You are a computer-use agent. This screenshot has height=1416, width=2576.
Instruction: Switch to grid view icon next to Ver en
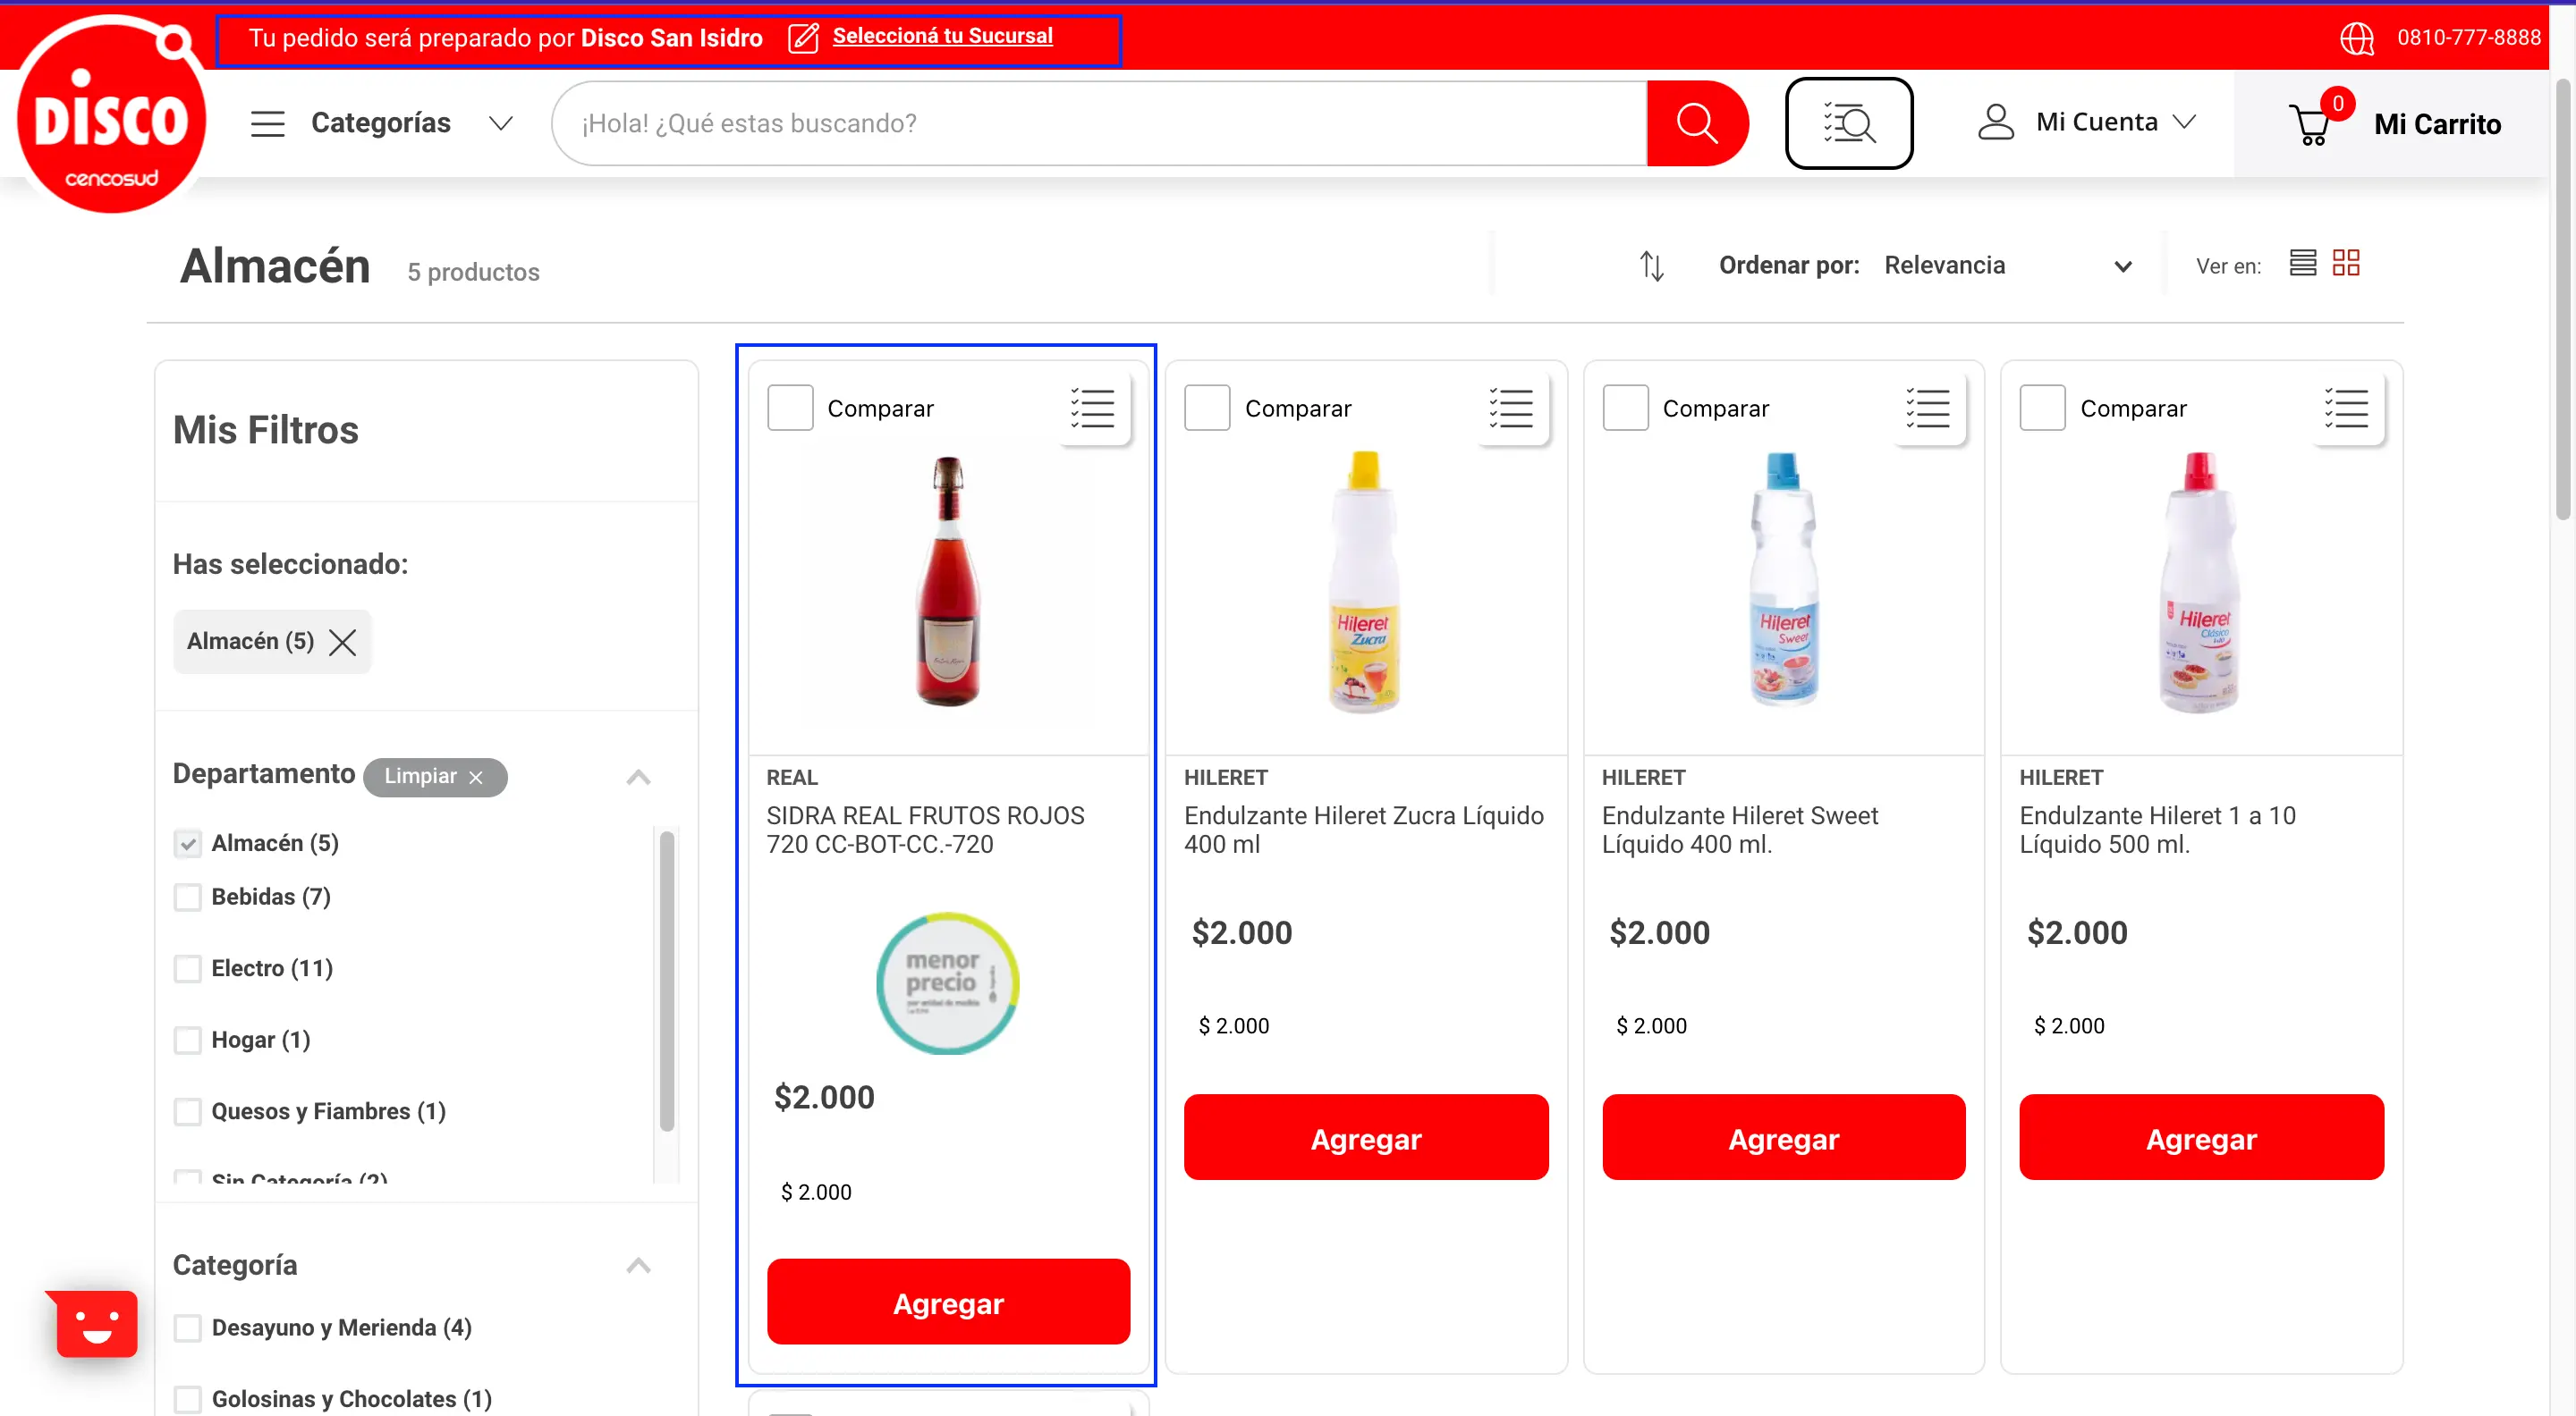[2347, 263]
